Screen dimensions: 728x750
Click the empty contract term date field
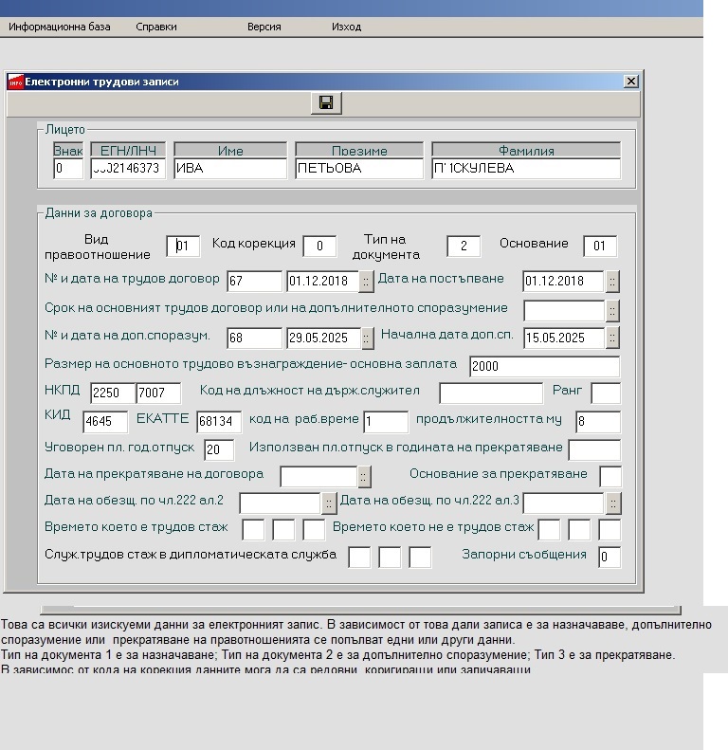(564, 311)
